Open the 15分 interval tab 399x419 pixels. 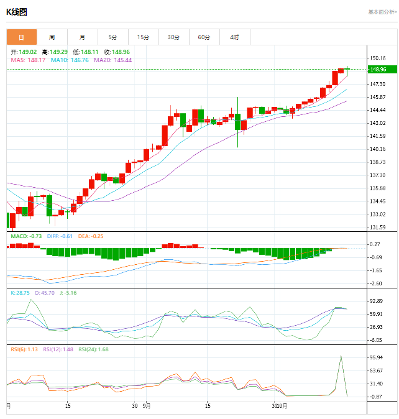point(144,37)
